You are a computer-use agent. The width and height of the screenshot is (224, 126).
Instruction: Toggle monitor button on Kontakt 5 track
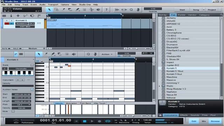(12, 23)
